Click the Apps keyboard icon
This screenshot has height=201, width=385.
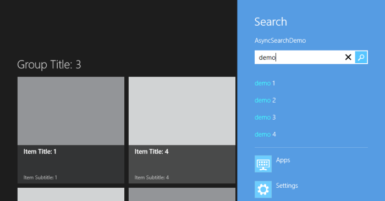tap(263, 164)
